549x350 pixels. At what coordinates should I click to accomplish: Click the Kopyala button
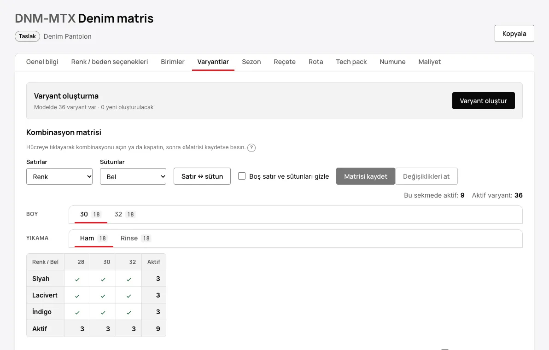pos(514,34)
